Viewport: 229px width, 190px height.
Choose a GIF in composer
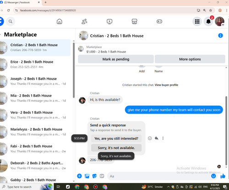coord(102,176)
